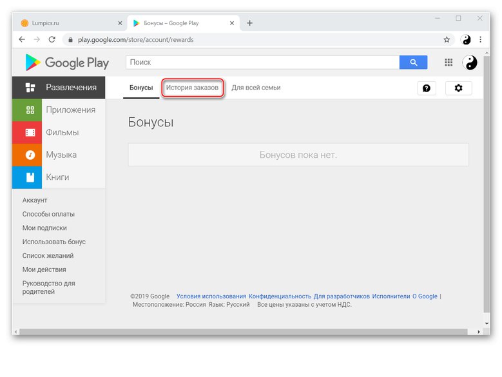The height and width of the screenshot is (377, 502).
Task: Click the Развлечения sidebar icon
Action: pos(30,88)
